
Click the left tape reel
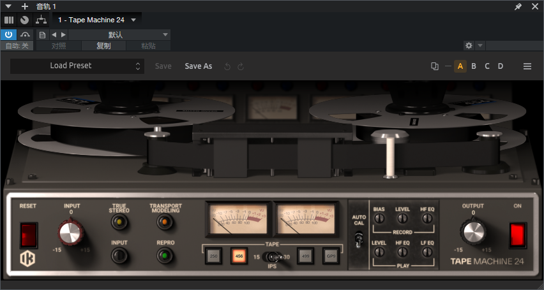(x=126, y=112)
